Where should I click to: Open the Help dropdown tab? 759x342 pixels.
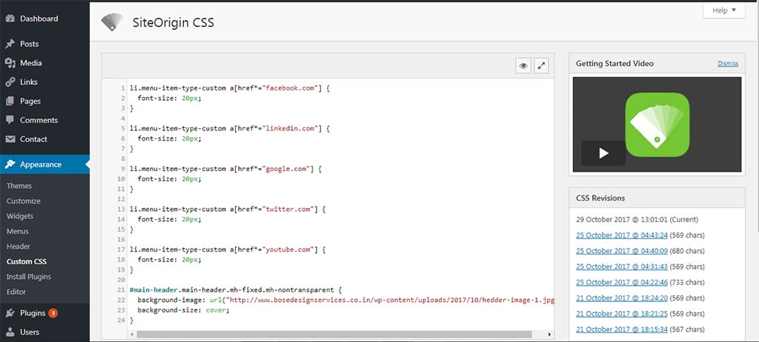[723, 10]
